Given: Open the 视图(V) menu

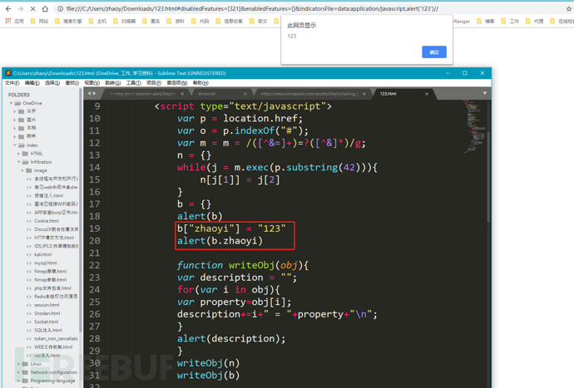Looking at the screenshot, I should click(92, 83).
